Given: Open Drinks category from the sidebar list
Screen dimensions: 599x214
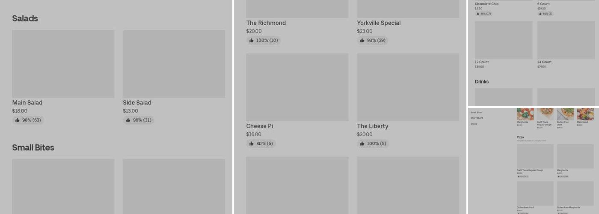Looking at the screenshot, I should (474, 124).
